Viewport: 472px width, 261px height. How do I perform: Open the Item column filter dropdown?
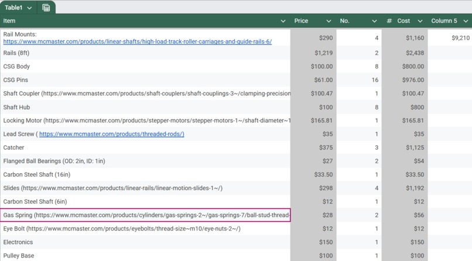point(283,21)
